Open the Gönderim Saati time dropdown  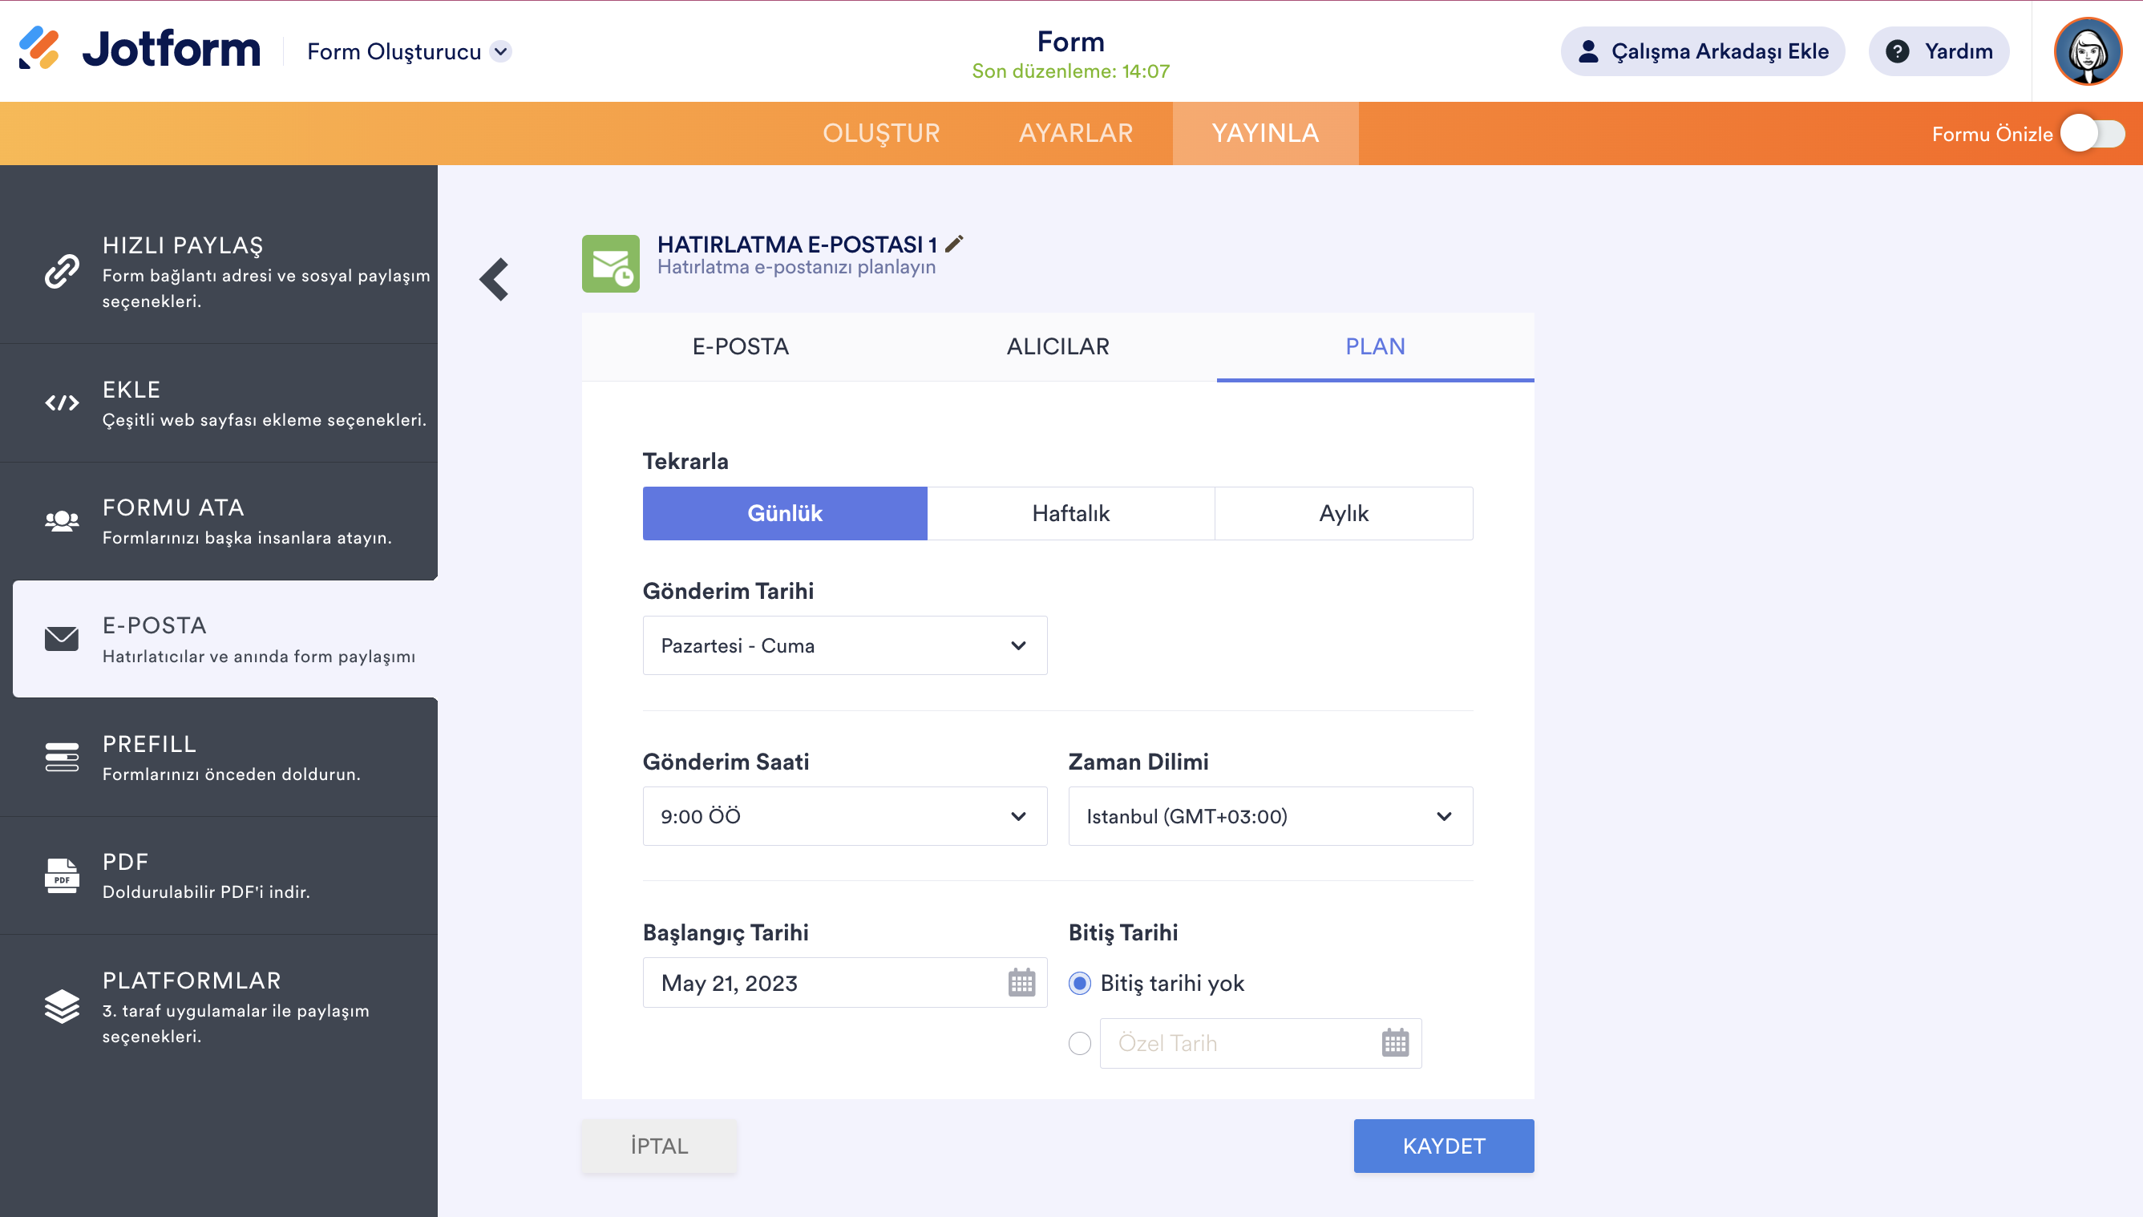(x=844, y=816)
